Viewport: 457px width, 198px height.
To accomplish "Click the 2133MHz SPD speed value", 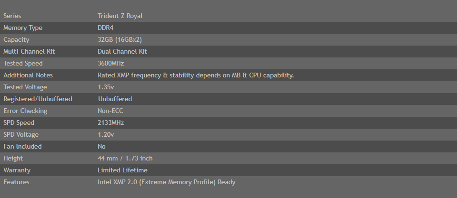I will click(x=110, y=123).
